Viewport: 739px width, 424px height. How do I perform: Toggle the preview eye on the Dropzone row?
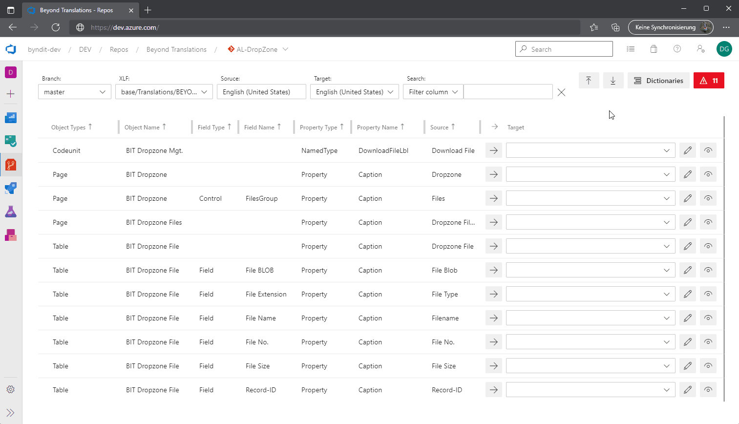tap(708, 174)
